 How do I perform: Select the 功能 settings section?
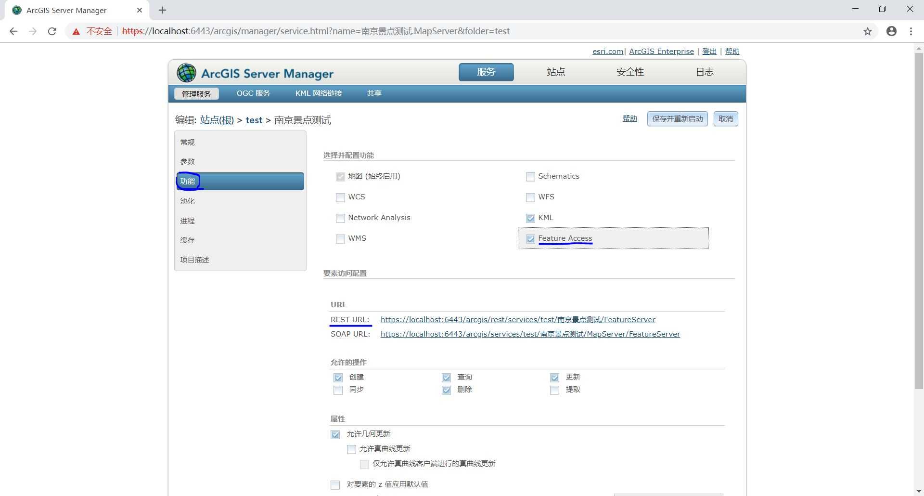tap(240, 182)
